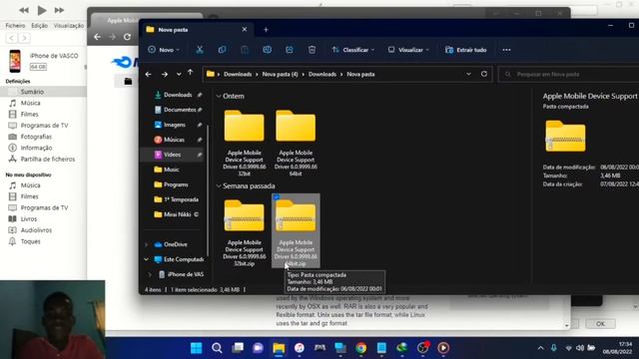639x359 pixels.
Task: Click the Share icon in Explorer toolbar
Action: tap(290, 50)
